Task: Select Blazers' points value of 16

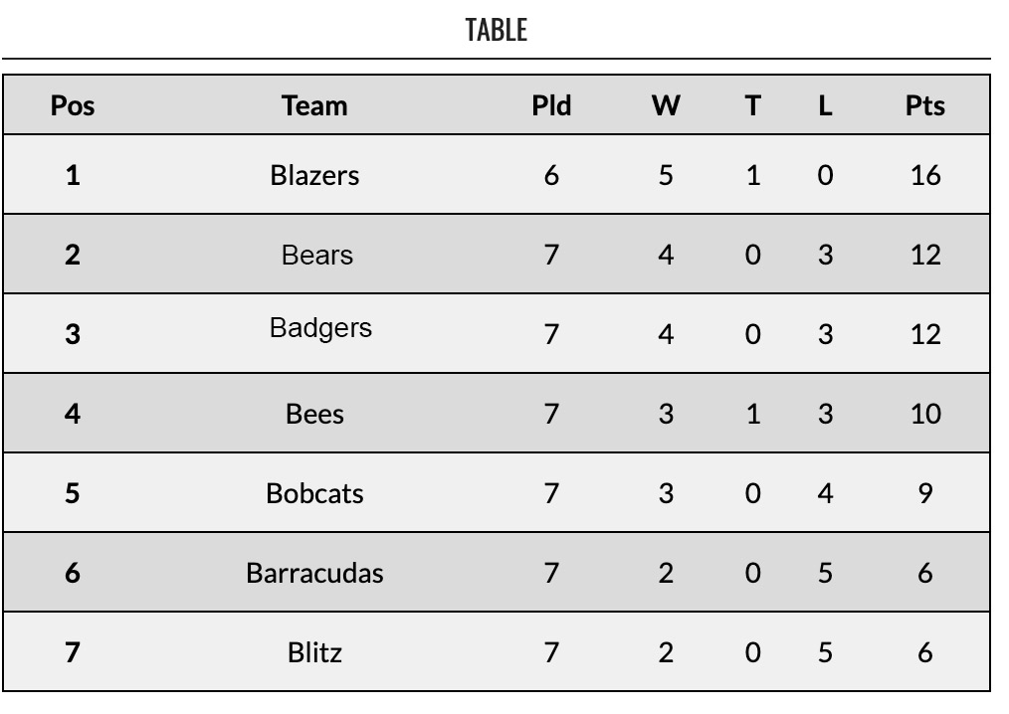Action: (x=924, y=175)
